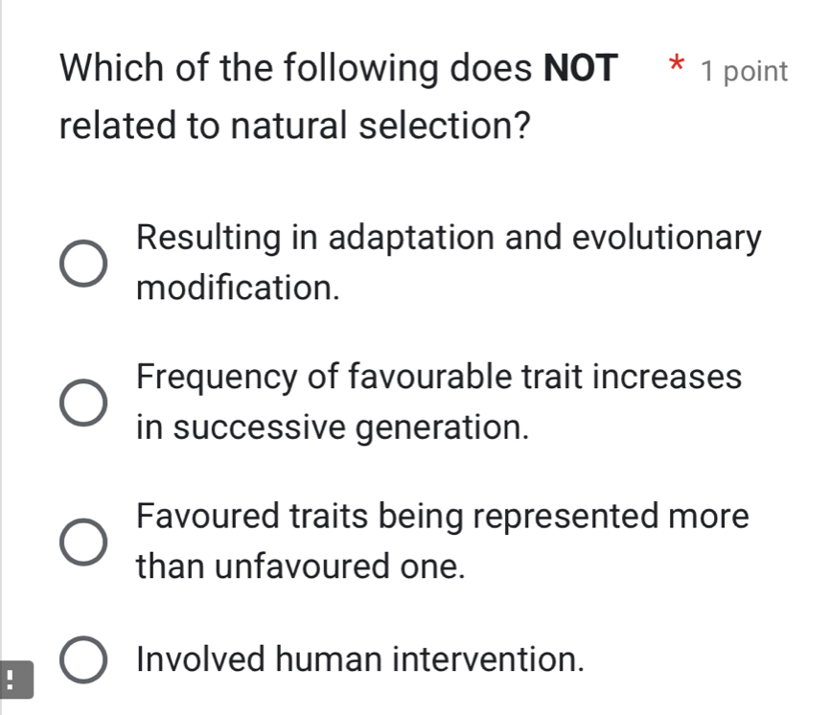Select the 'Frequency of favourable trait increases' option
The image size is (830, 715).
[x=81, y=401]
